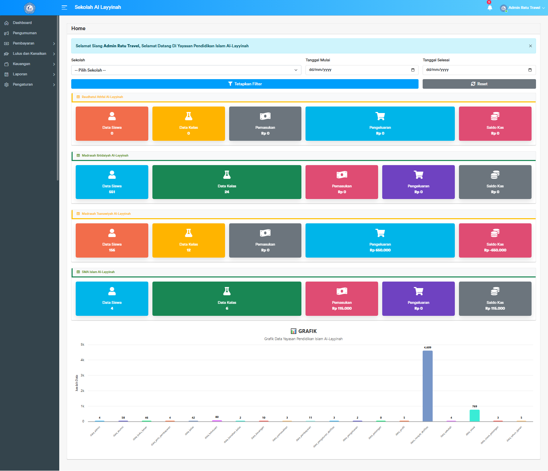The image size is (548, 471).
Task: Click the Saldo Kas coins icon for SMA Islam
Action: [x=495, y=291]
